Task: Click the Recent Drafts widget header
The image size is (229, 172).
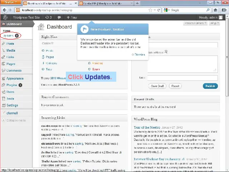Action: [x=176, y=99]
